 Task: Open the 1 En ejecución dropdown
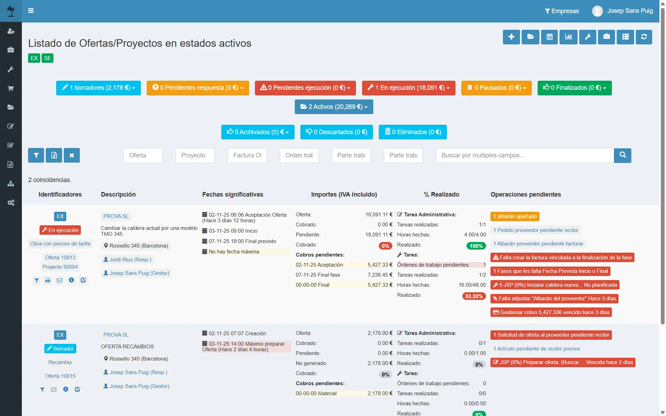(x=409, y=88)
